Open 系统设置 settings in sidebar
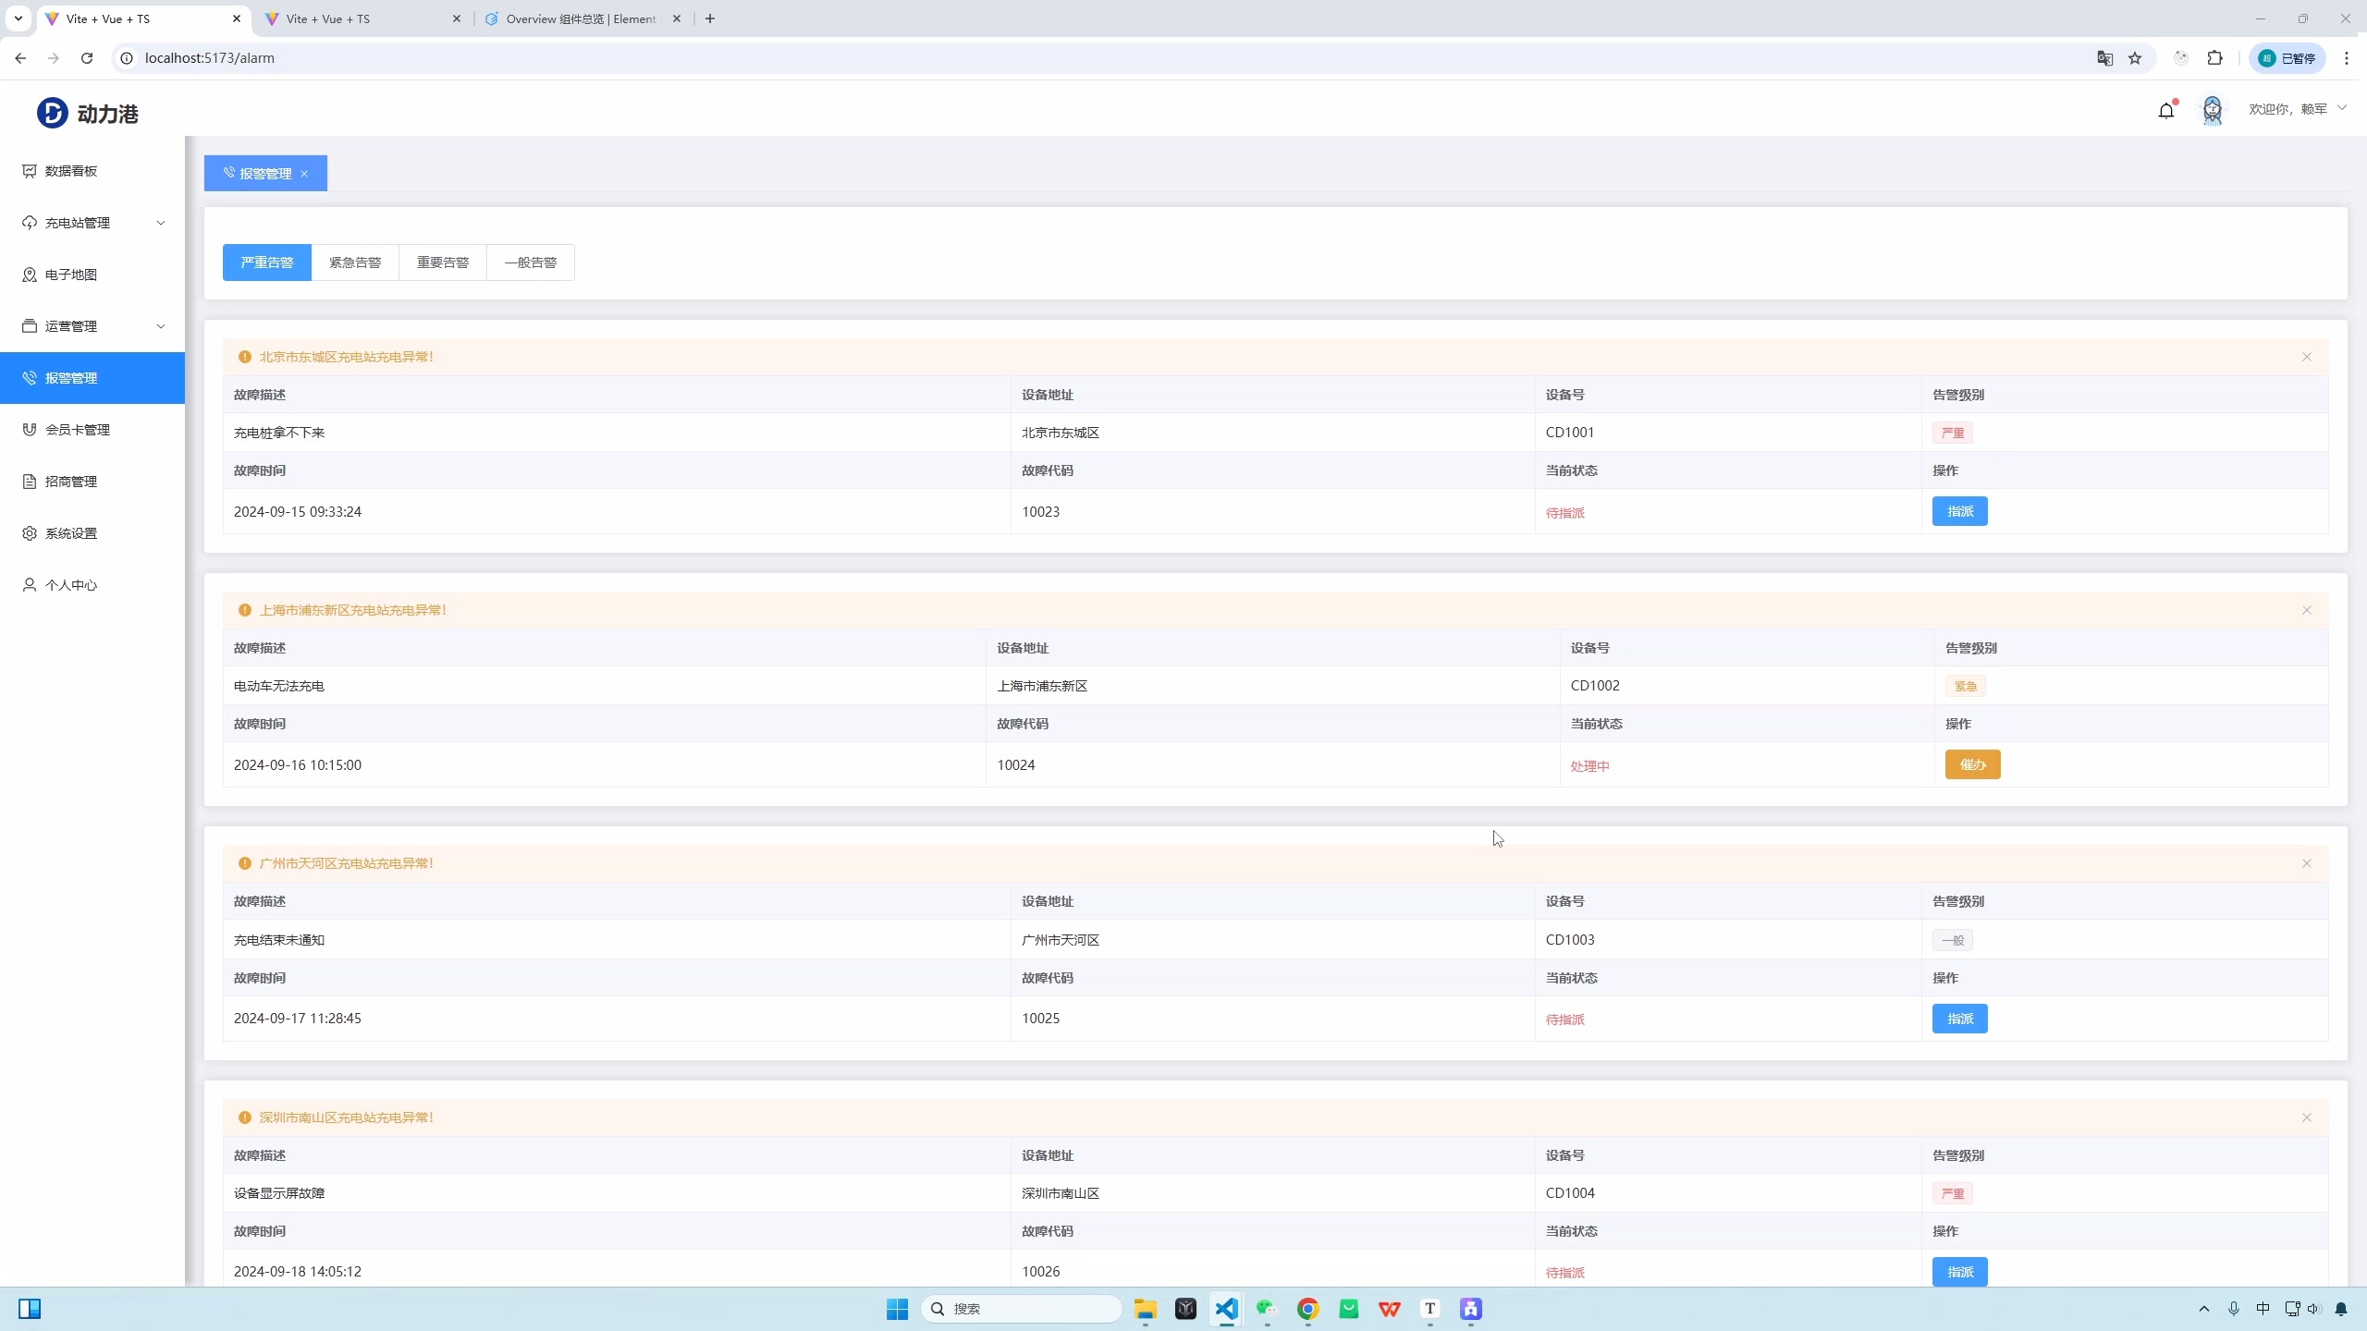2367x1331 pixels. tap(71, 533)
